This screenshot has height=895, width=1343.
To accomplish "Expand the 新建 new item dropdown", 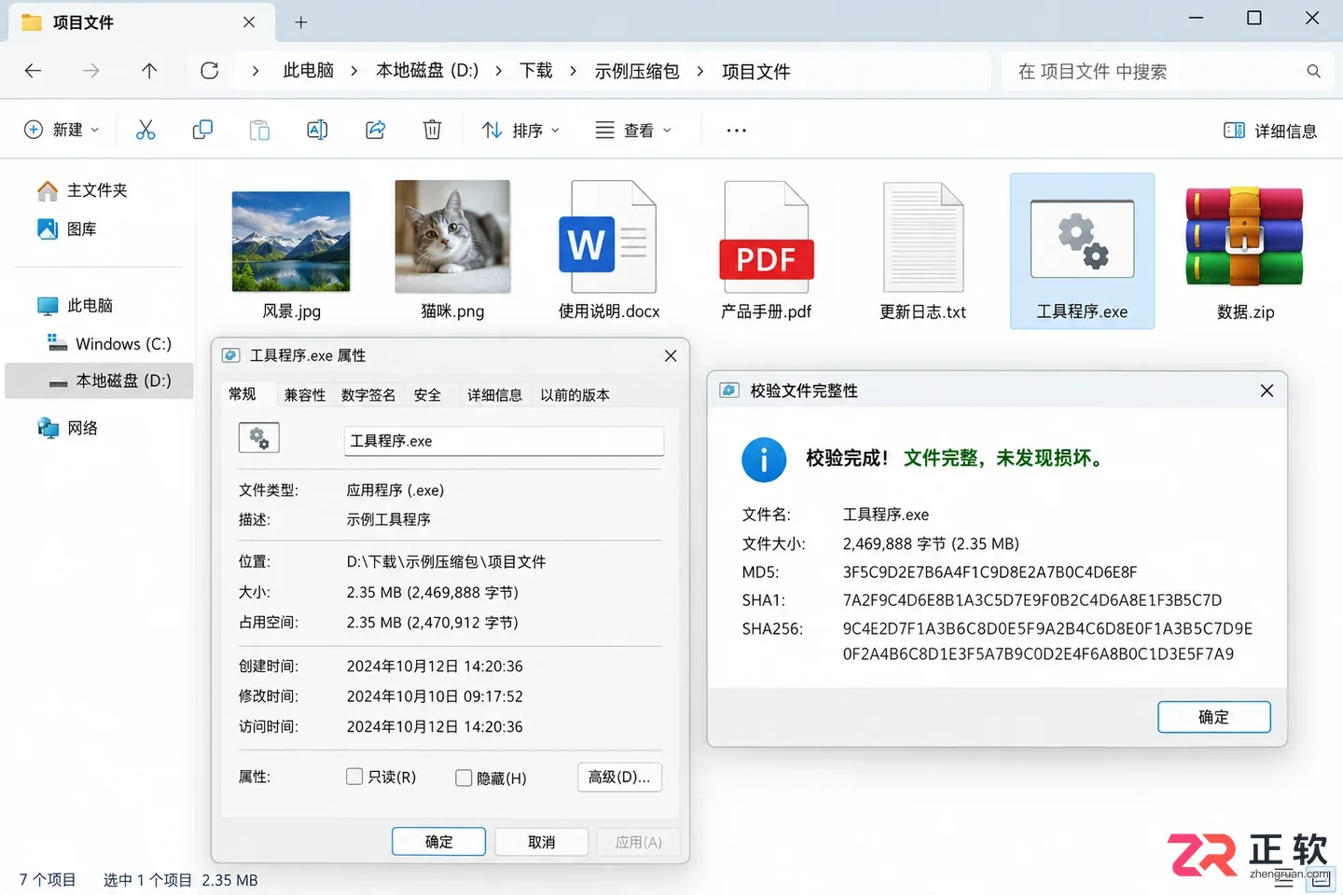I will tap(62, 131).
